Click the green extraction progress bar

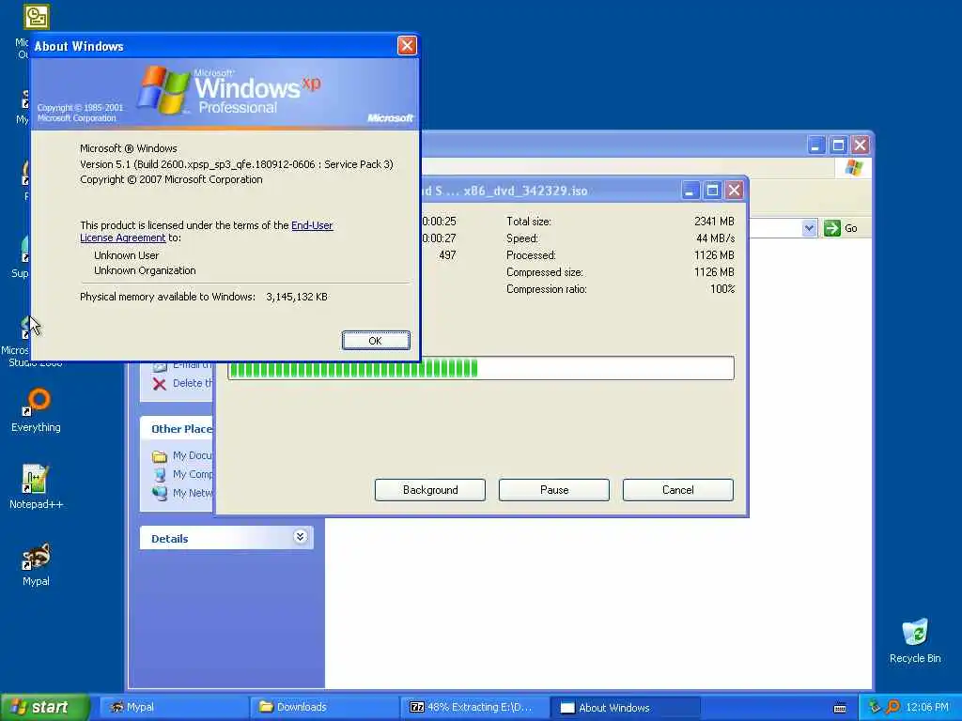click(x=481, y=368)
